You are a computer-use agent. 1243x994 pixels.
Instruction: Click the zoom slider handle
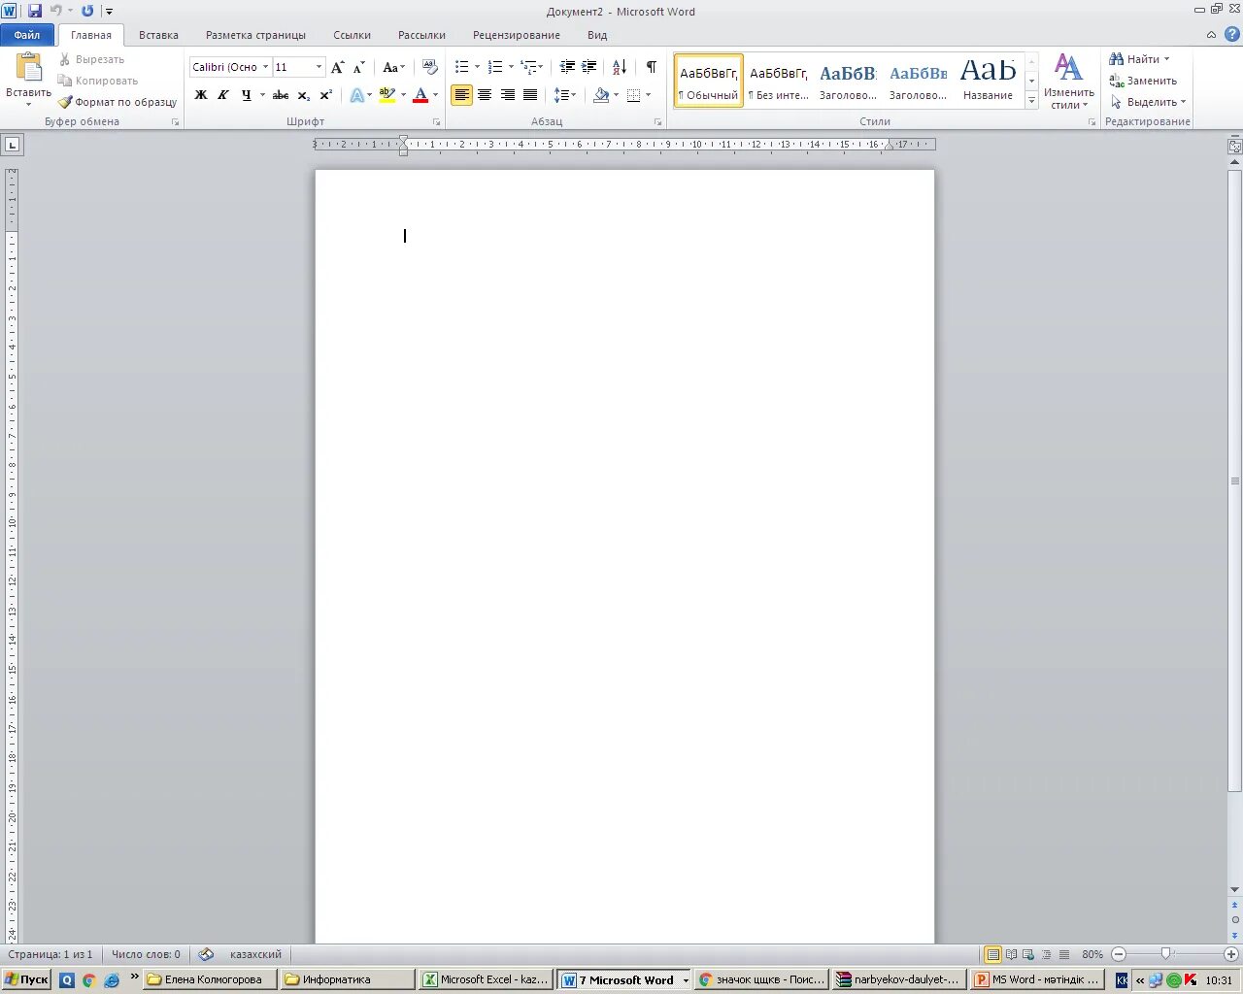tap(1166, 954)
